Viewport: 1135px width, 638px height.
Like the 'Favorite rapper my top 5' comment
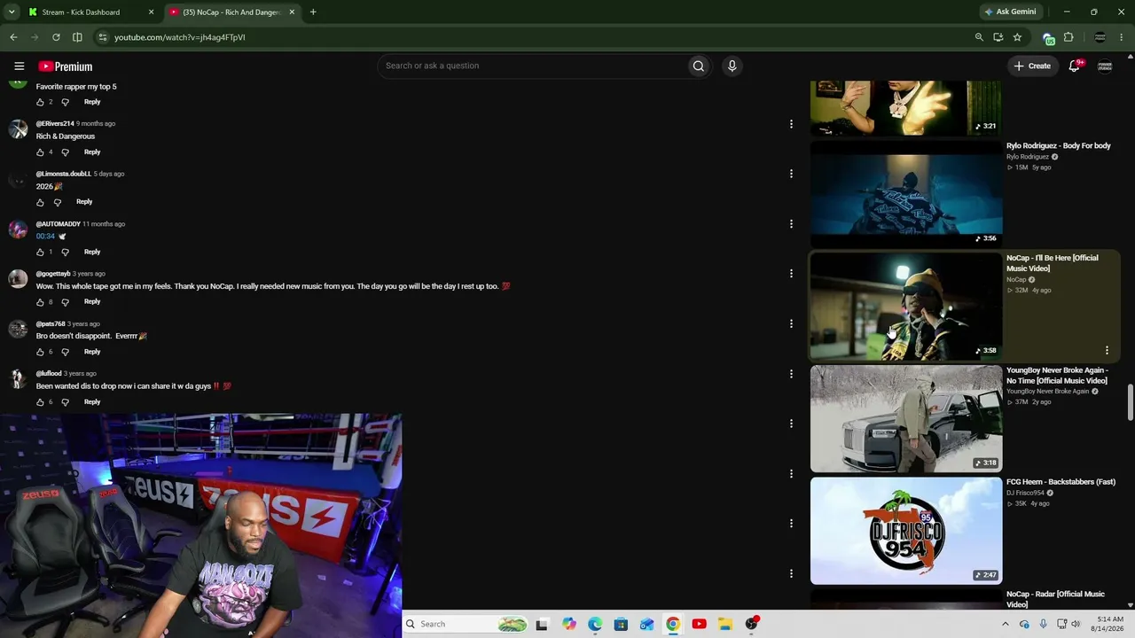40,102
